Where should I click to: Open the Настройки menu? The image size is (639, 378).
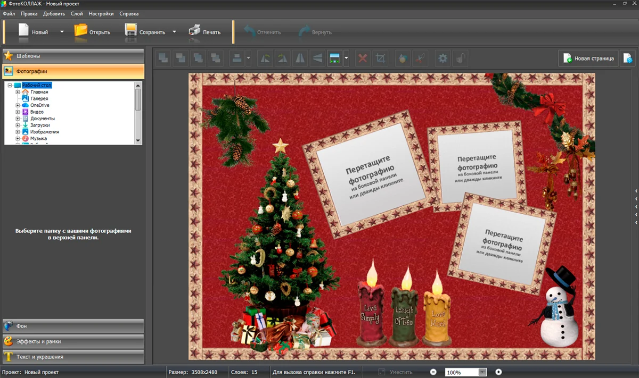[x=101, y=14]
